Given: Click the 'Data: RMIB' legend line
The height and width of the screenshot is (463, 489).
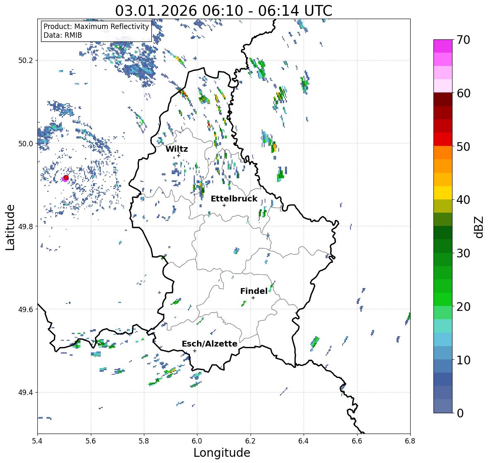Looking at the screenshot, I should coord(63,35).
